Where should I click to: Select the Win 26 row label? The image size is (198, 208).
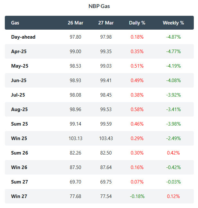[19, 167]
